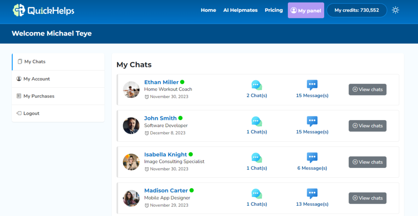Click chat bubble icon in Isabella Knight row

(257, 158)
